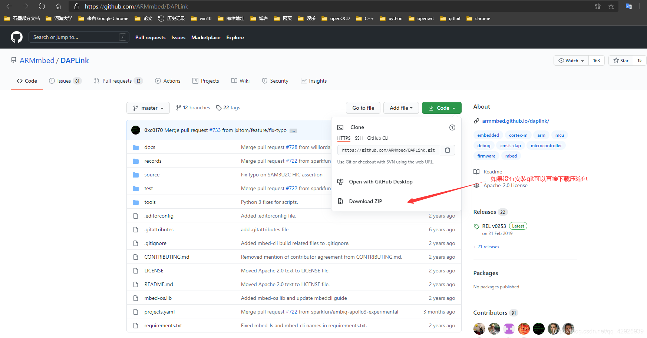Open pull request #733 link
Viewport: 647px width, 338px height.
pyautogui.click(x=215, y=130)
